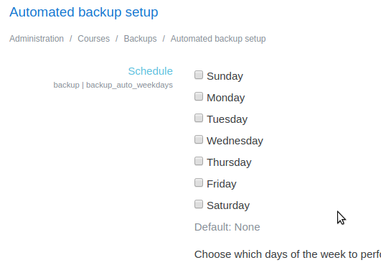
Task: Navigate to the Backups breadcrumb link
Action: pyautogui.click(x=140, y=39)
